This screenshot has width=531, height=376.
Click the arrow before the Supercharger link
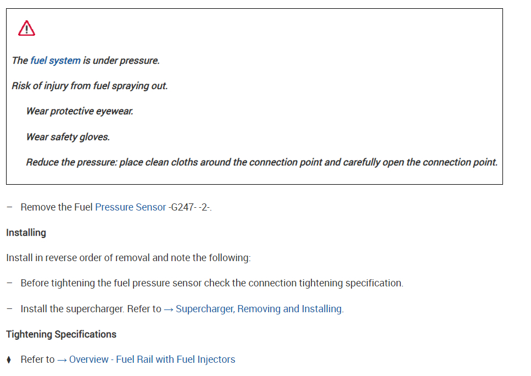pyautogui.click(x=168, y=309)
